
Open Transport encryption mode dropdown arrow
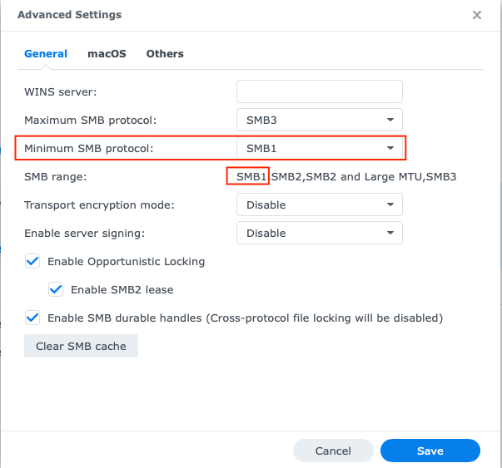390,204
